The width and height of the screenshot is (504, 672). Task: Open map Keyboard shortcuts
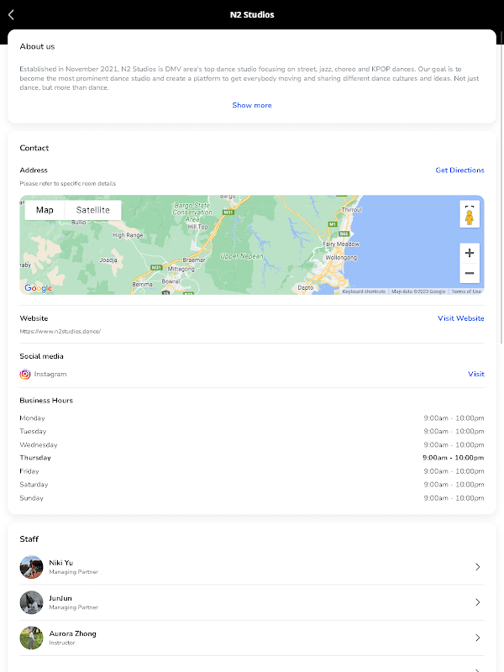[364, 291]
